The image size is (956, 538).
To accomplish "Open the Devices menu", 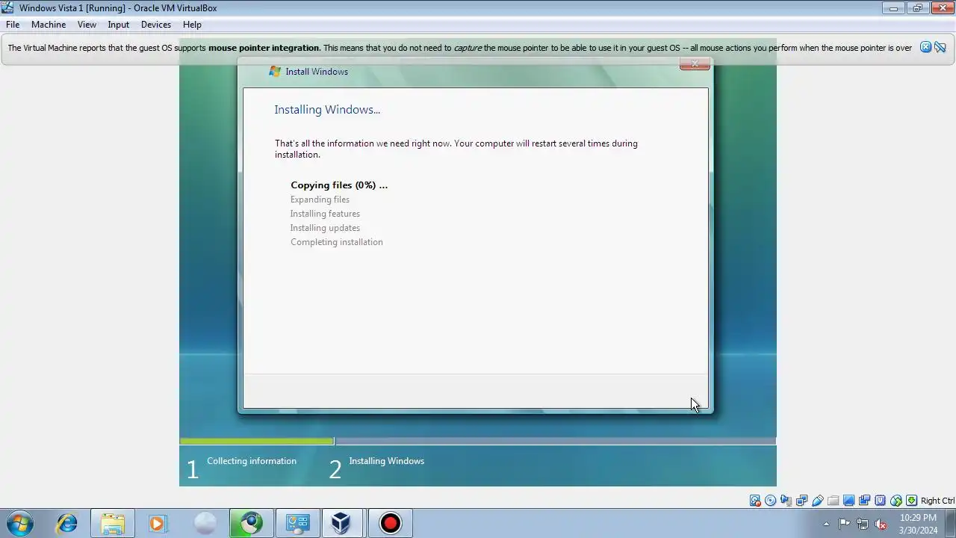I will [156, 25].
